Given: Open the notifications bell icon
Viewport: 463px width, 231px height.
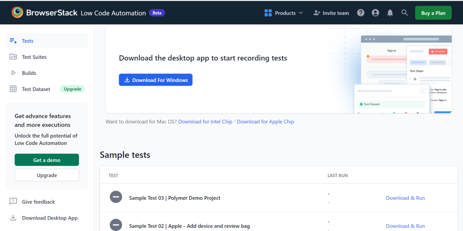Looking at the screenshot, I should coord(390,13).
